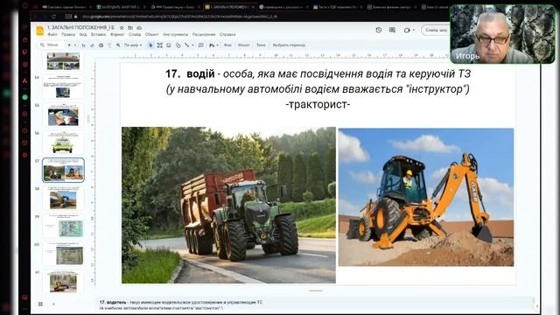Open the Вставка menu
Image resolution: width=560 pixels, height=315 pixels.
click(98, 35)
